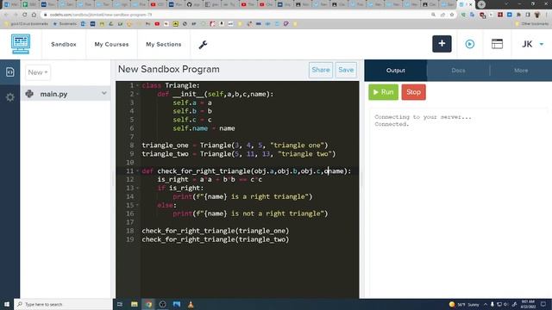Open My Sections

[x=164, y=44]
